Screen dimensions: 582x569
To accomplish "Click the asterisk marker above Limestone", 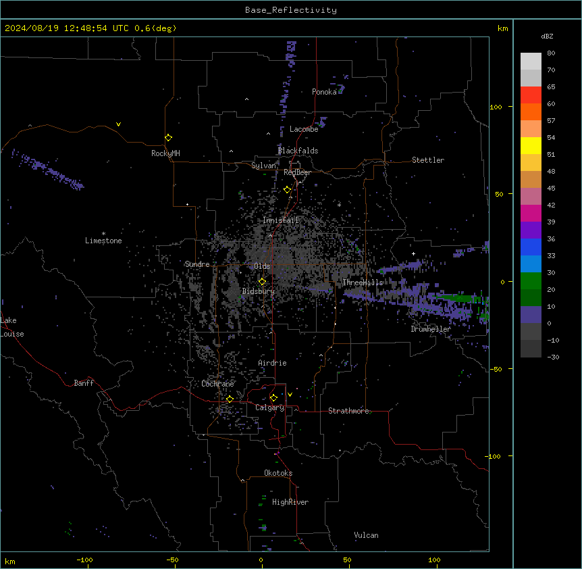I will [103, 234].
